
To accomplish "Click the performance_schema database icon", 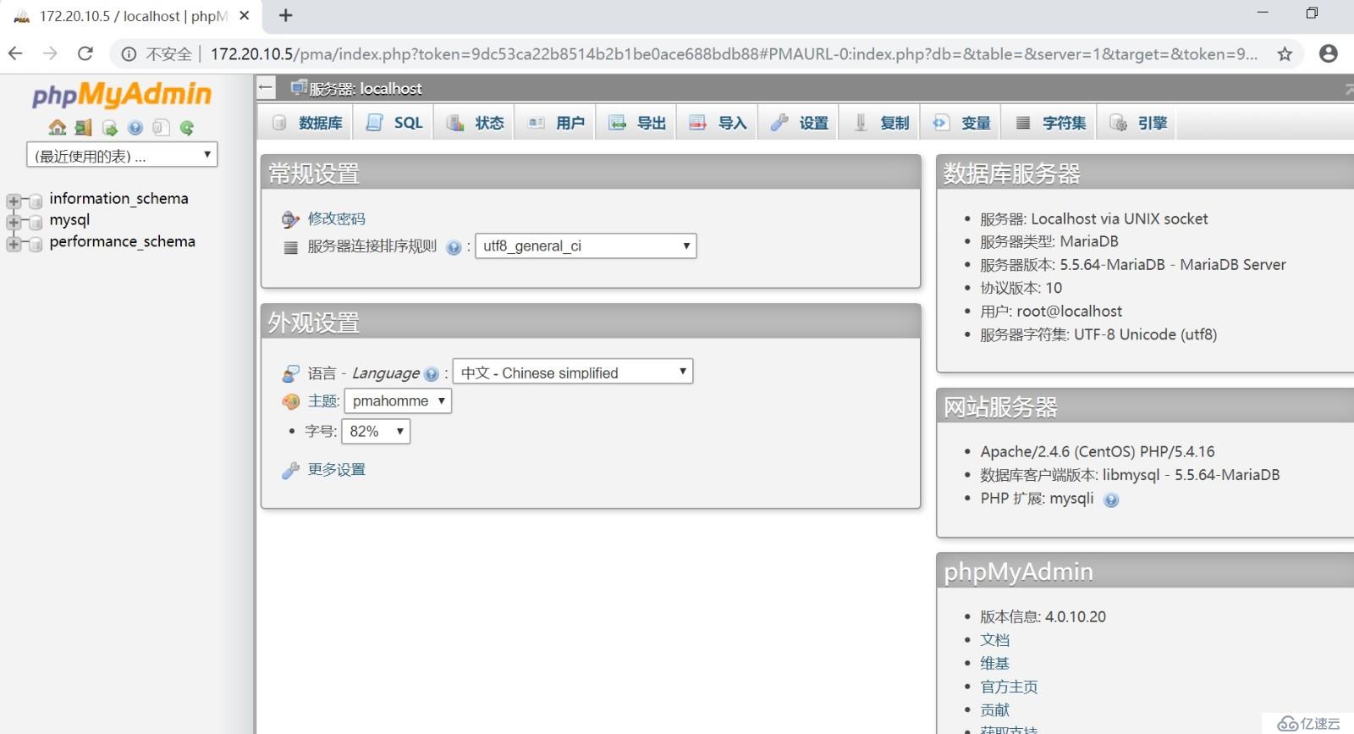I will (36, 244).
